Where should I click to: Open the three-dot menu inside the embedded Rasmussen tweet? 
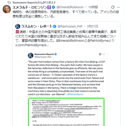point(104,54)
